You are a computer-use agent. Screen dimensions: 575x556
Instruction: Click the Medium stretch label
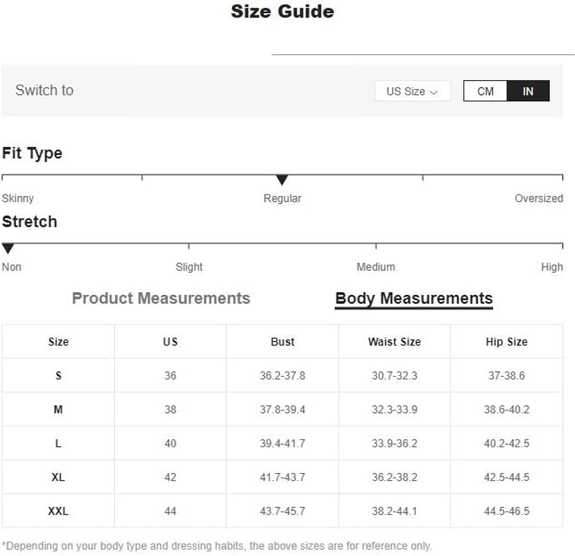click(376, 267)
